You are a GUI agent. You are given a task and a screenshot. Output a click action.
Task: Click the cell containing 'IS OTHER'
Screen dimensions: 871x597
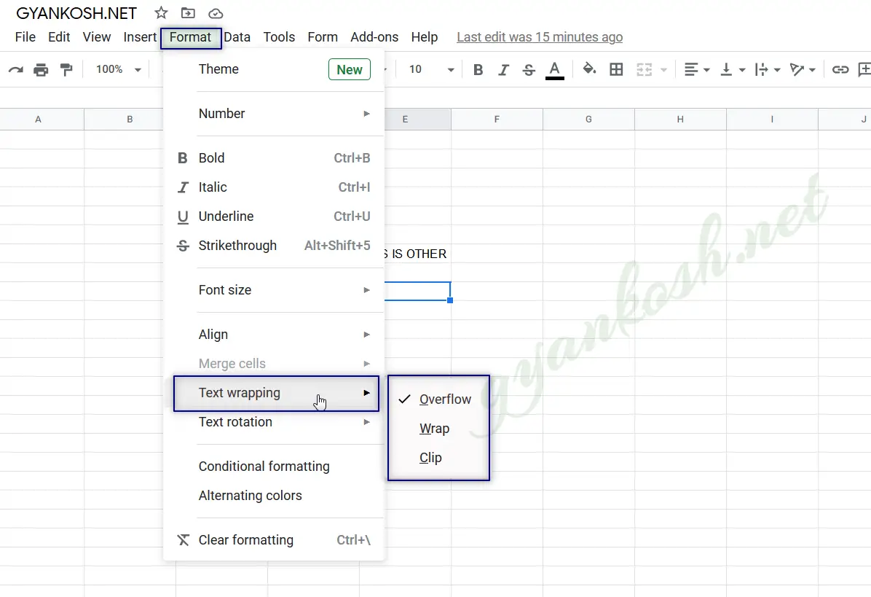pos(417,254)
